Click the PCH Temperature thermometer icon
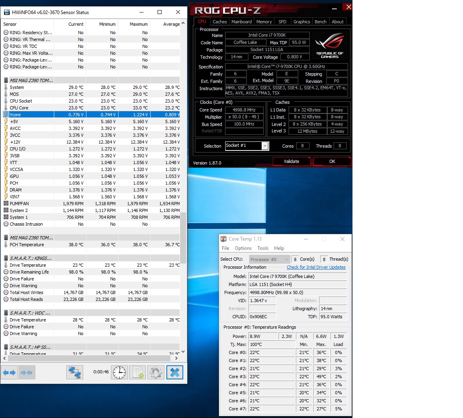This screenshot has width=463, height=418. point(6,245)
